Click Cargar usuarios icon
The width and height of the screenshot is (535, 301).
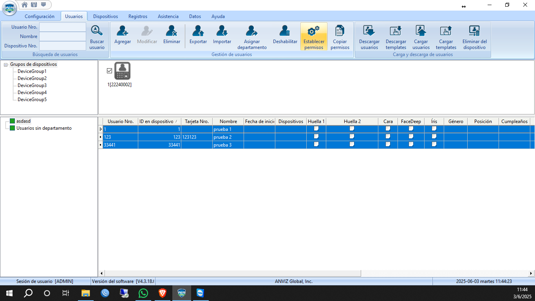(x=421, y=31)
